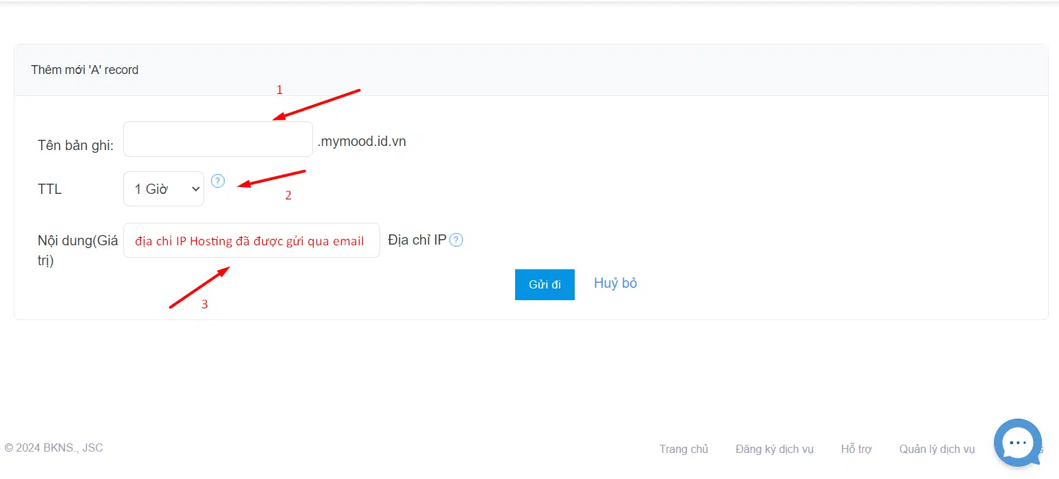Expand the TTL dropdown showing 1 Giờ
The width and height of the screenshot is (1059, 479).
click(x=164, y=189)
